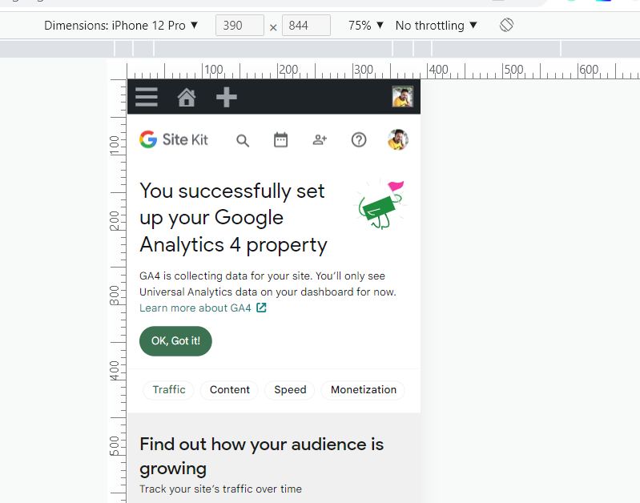Click the height field showing 844
This screenshot has height=503, width=640.
pos(306,26)
